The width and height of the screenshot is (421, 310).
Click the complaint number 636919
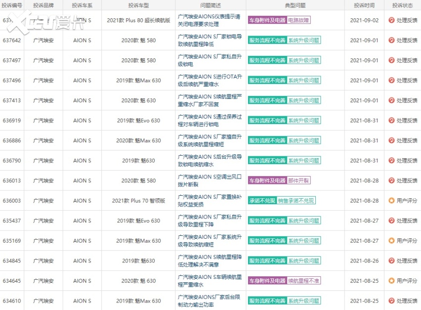click(12, 121)
